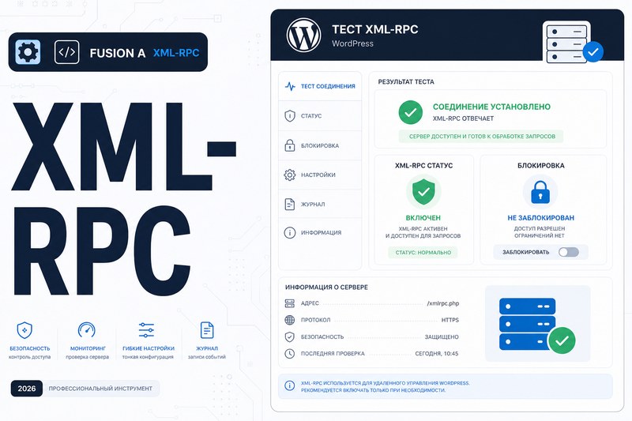Click the Профессиональный инструмент label

point(100,389)
